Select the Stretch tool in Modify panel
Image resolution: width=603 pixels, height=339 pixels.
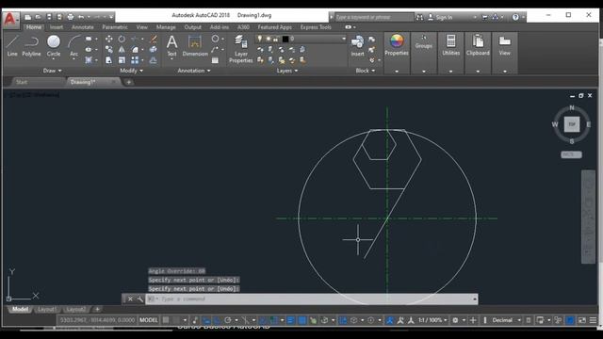click(109, 60)
